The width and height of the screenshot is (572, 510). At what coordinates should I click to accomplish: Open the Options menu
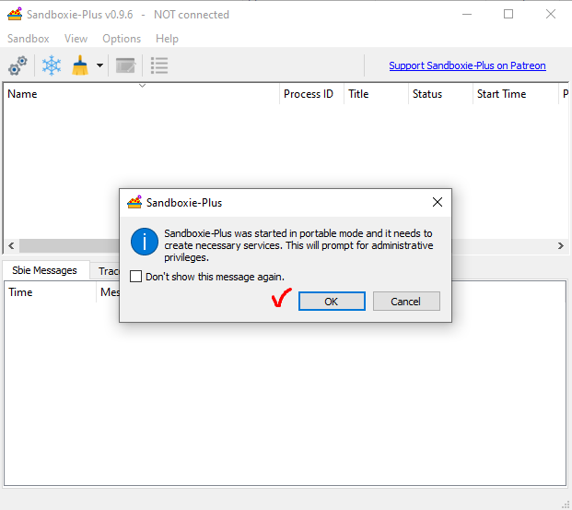[122, 39]
